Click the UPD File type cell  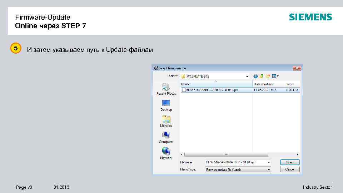click(292, 90)
